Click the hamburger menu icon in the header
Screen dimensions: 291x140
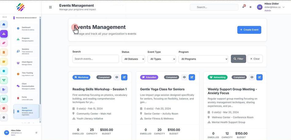(x=50, y=7)
